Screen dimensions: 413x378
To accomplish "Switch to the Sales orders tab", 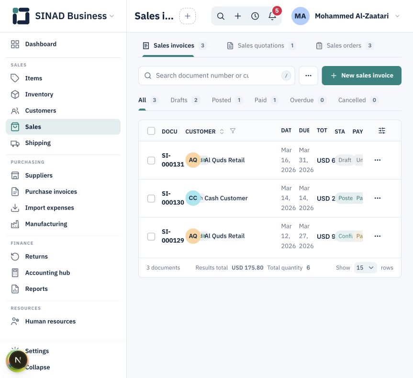I will coord(344,45).
